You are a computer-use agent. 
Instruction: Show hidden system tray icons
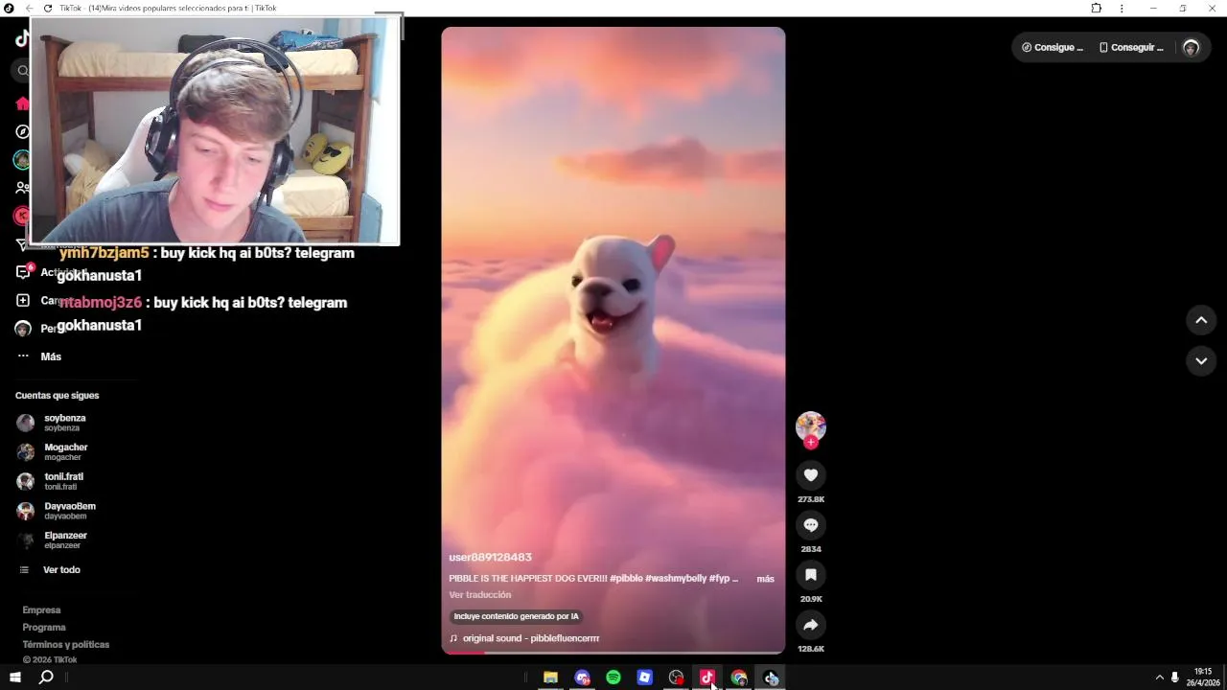1159,678
